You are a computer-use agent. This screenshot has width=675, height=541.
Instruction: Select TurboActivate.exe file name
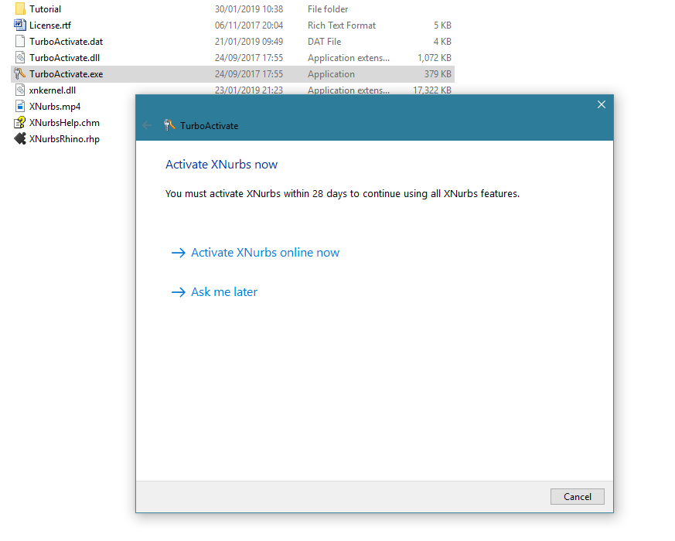pyautogui.click(x=66, y=74)
